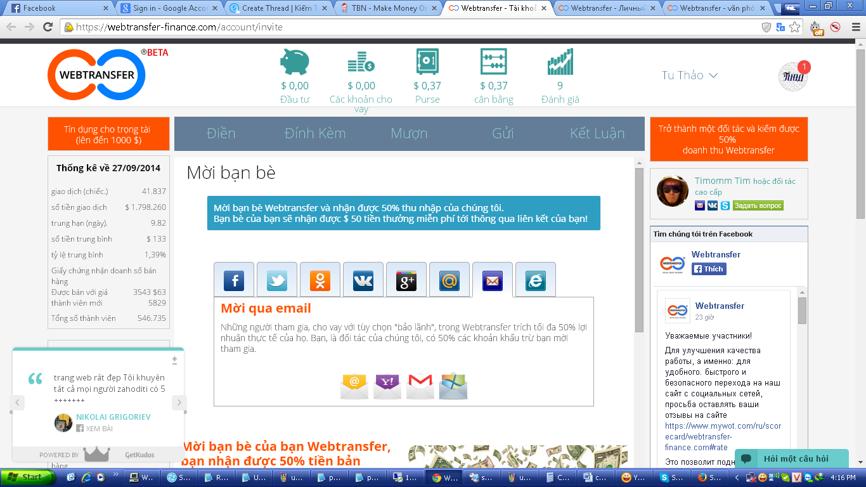Screen dimensions: 866x487
Task: Click the orange become-a-partner banner
Action: (x=729, y=139)
